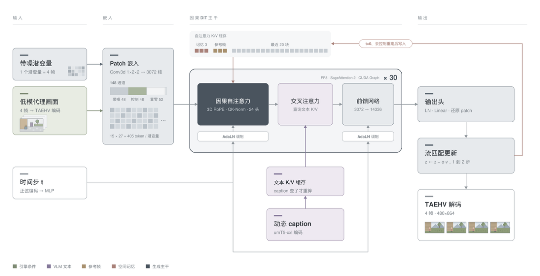Image resolution: width=540 pixels, height=276 pixels.
Task: Click 'caption 变了才重算' text
Action: pos(293,191)
